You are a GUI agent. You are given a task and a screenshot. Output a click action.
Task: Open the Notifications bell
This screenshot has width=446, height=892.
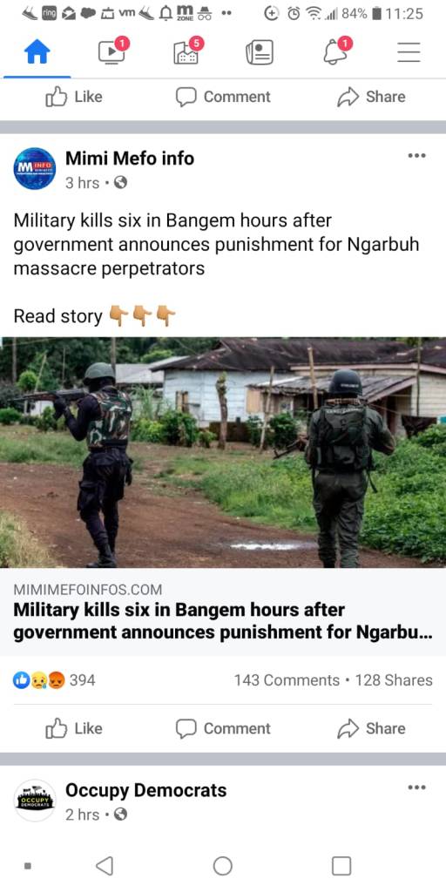(337, 51)
